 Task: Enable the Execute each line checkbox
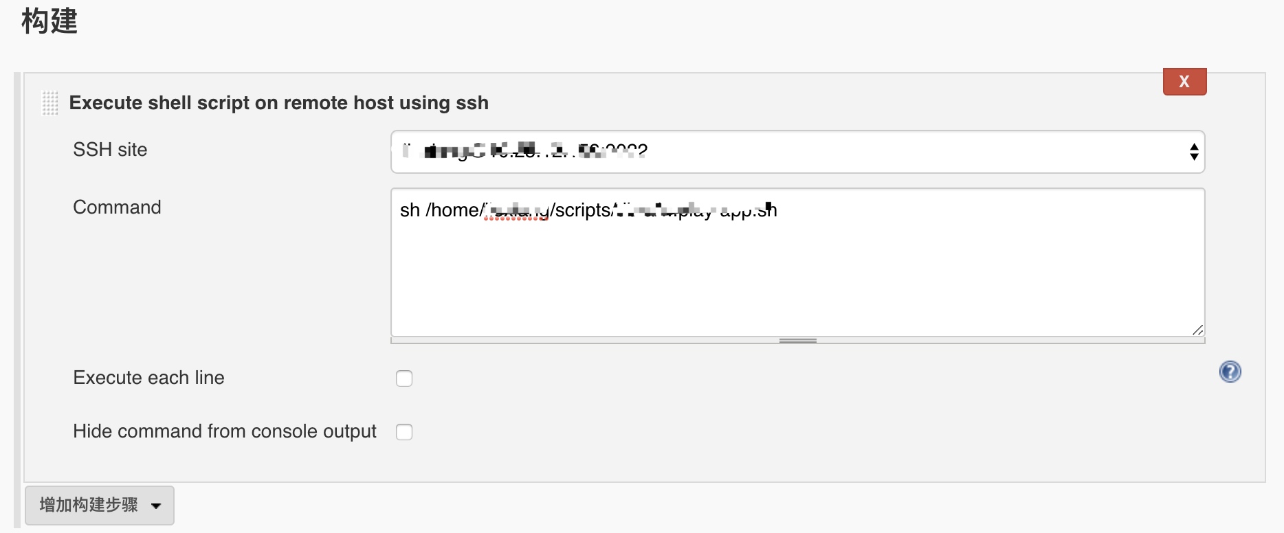click(404, 378)
